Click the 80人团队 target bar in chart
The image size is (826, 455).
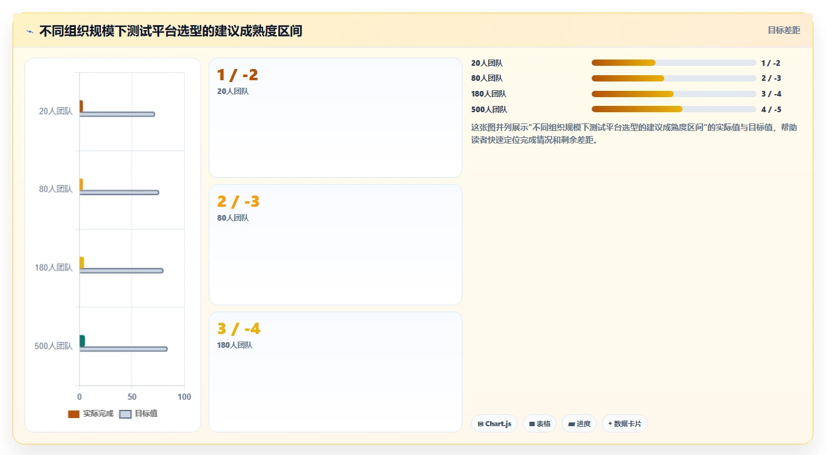click(119, 192)
